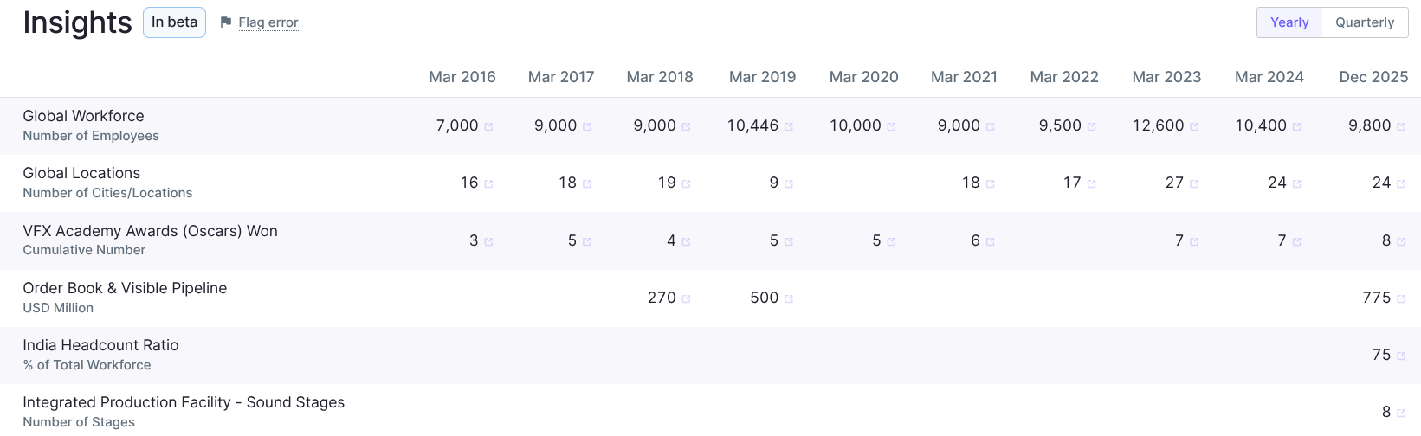Open source icon for Mar 2024 locations 24
This screenshot has width=1421, height=436.
click(x=1296, y=183)
